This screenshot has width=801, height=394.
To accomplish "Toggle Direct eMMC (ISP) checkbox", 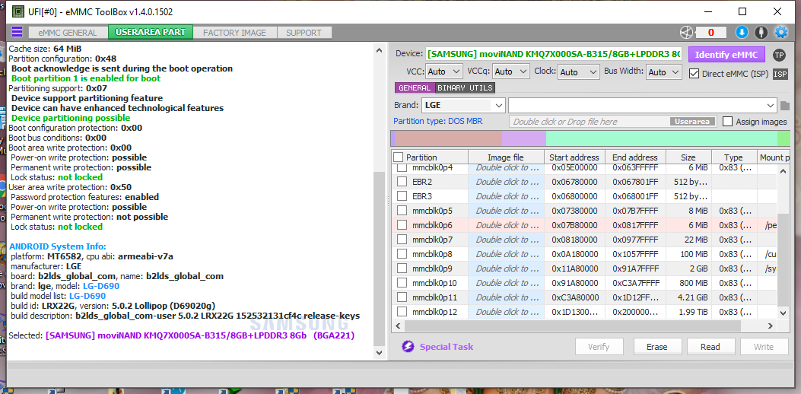I will (694, 73).
